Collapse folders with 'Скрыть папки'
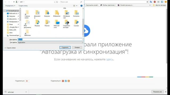Viewport: 170px width, 95px height. 10,48
